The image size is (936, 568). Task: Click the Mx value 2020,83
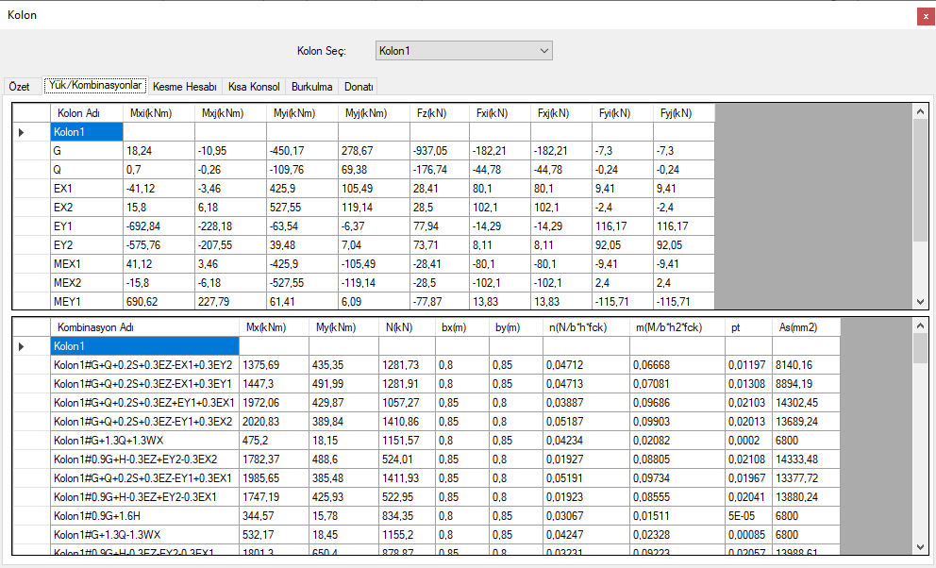click(x=274, y=422)
